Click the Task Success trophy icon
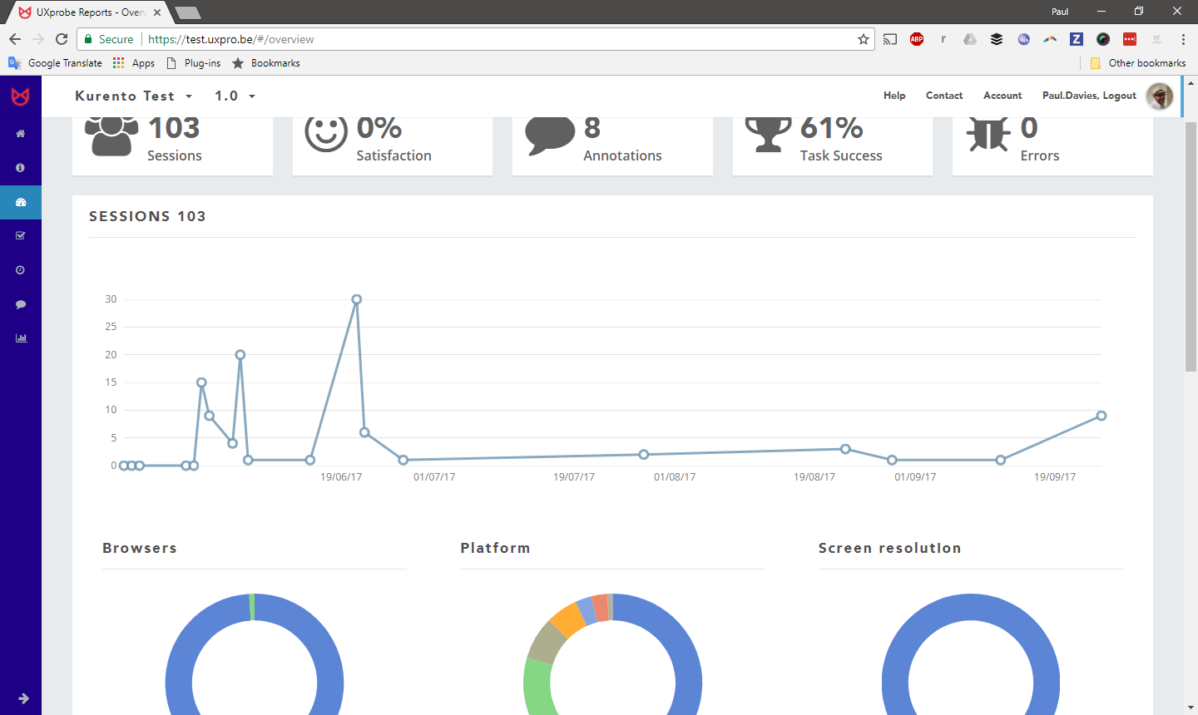1198x715 pixels. click(x=768, y=134)
